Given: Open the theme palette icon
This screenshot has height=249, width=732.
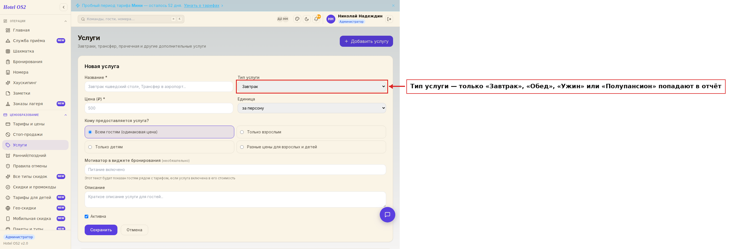Looking at the screenshot, I should tap(297, 19).
